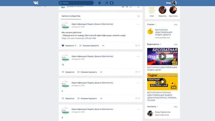This screenshot has width=215, height=121.
Task: Open the music note icon in header
Action: (x=106, y=3)
